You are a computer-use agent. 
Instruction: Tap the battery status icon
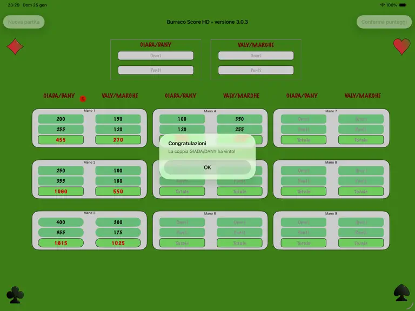point(403,5)
